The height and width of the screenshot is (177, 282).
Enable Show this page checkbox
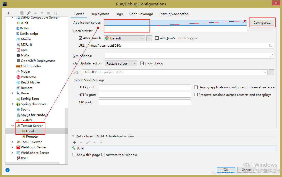[x=74, y=155]
